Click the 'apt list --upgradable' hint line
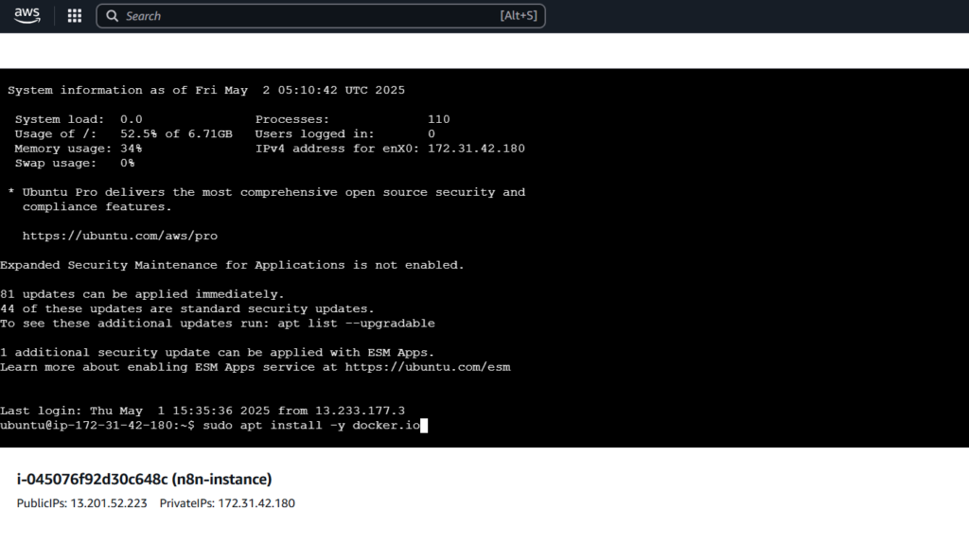Viewport: 969px width, 544px height. (x=218, y=324)
